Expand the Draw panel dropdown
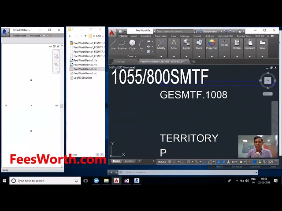This screenshot has height=211, width=282. tap(132, 56)
